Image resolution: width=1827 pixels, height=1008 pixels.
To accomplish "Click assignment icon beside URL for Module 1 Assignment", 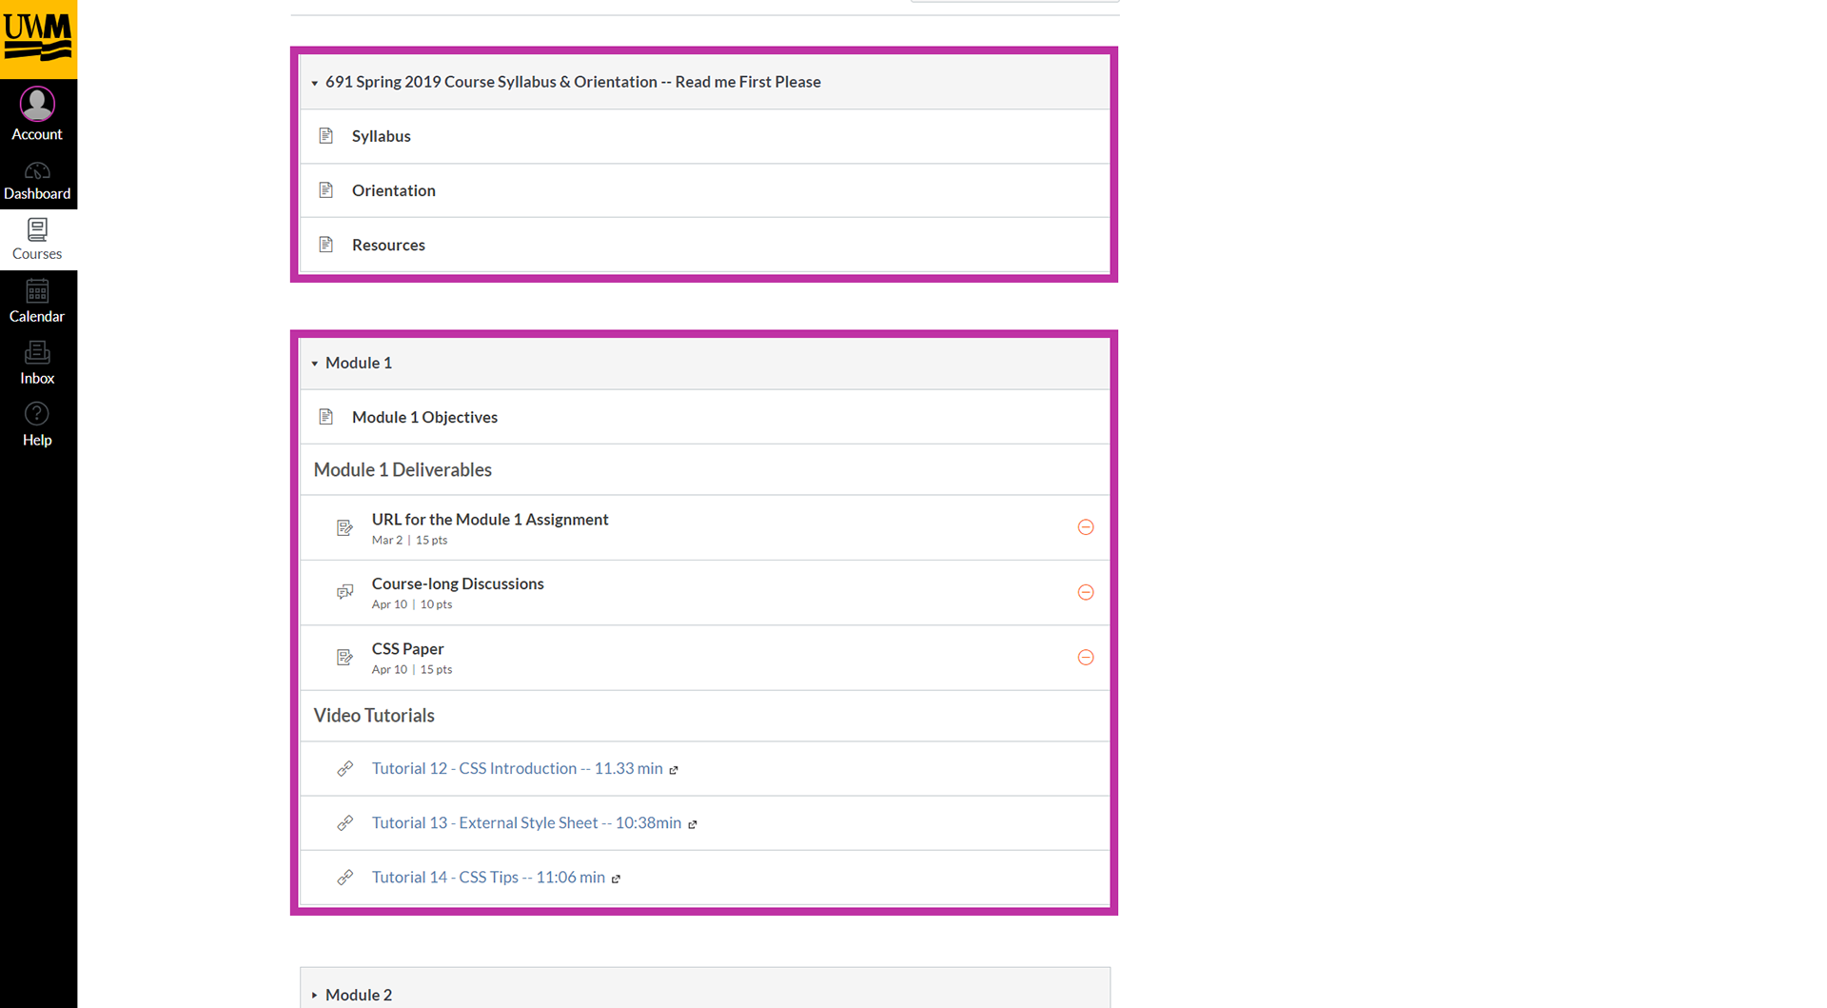I will 345,527.
